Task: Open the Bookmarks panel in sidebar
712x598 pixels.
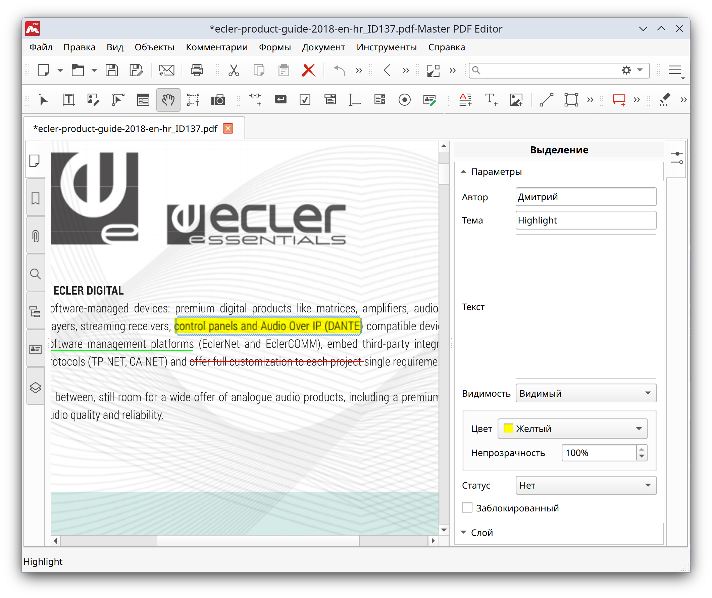Action: 35,198
